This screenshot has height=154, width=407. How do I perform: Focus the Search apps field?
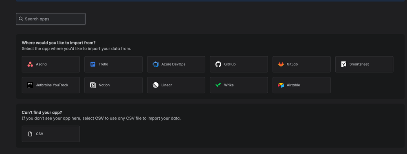(x=51, y=19)
